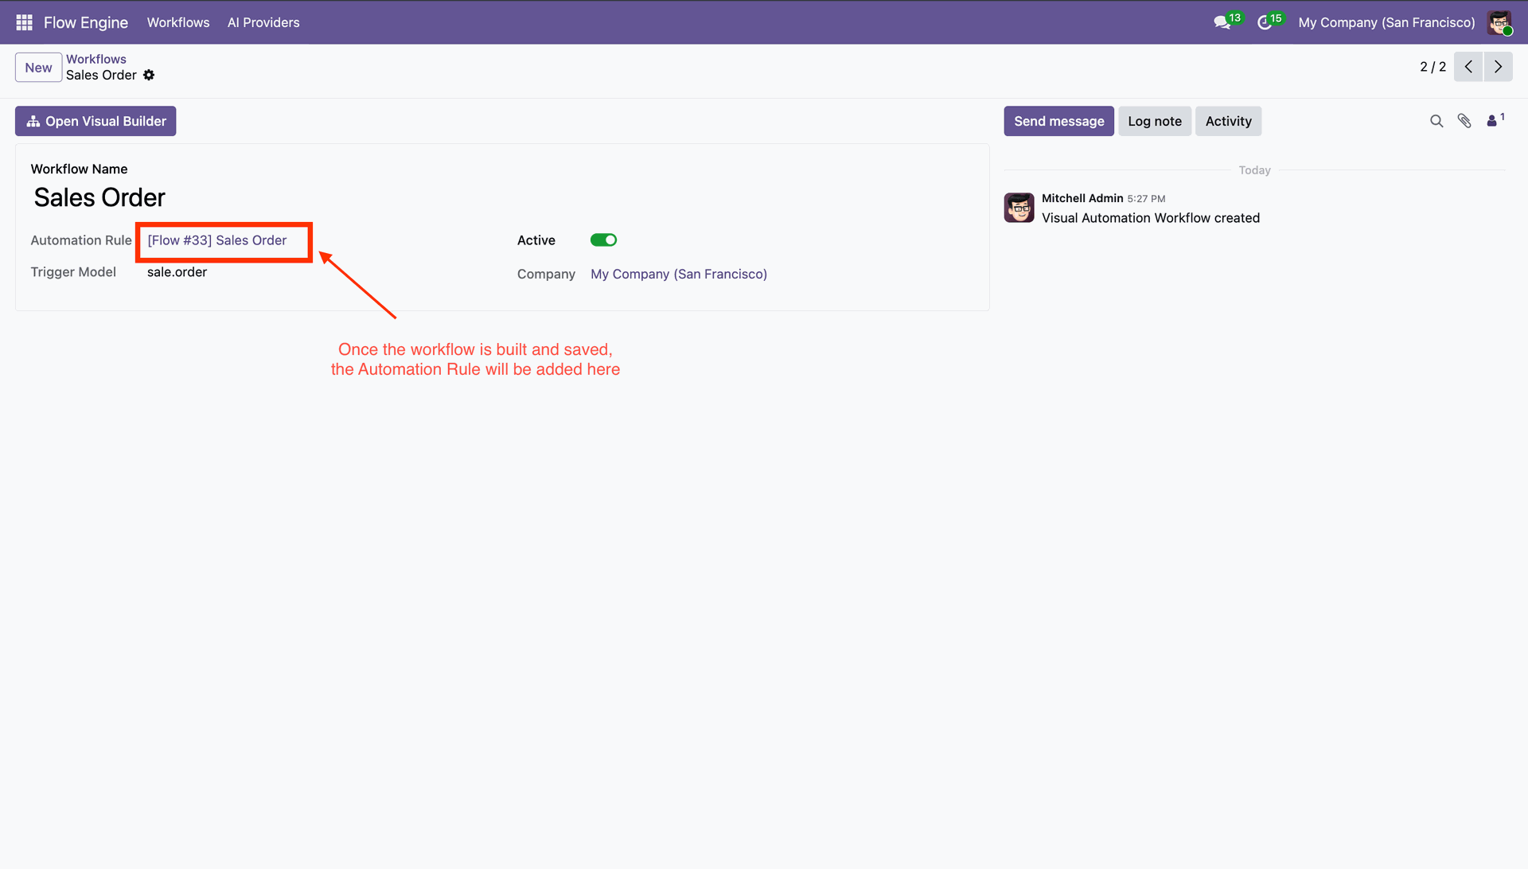Click the Send message button
1528x869 pixels.
tap(1058, 121)
